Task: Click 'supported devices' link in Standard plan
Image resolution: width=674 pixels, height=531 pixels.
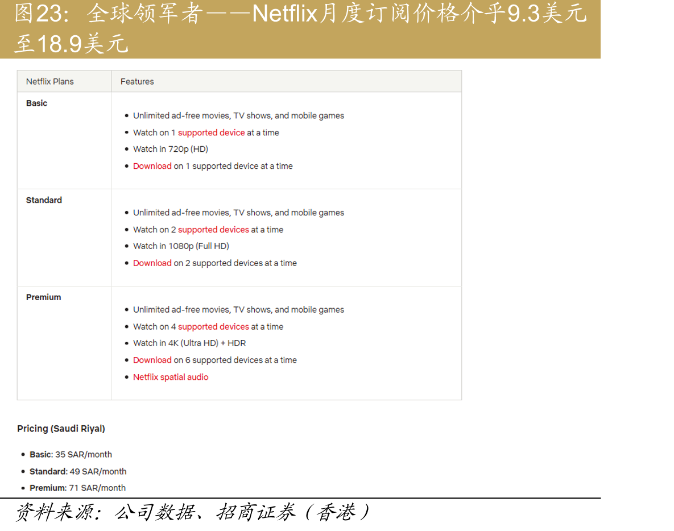Action: pos(213,230)
